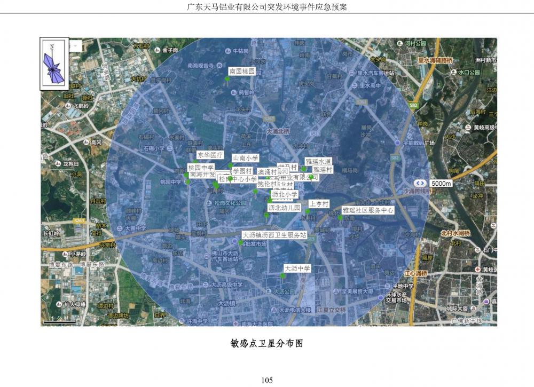
Task: Click the 雅瑶水道 label box
Action: [318, 161]
